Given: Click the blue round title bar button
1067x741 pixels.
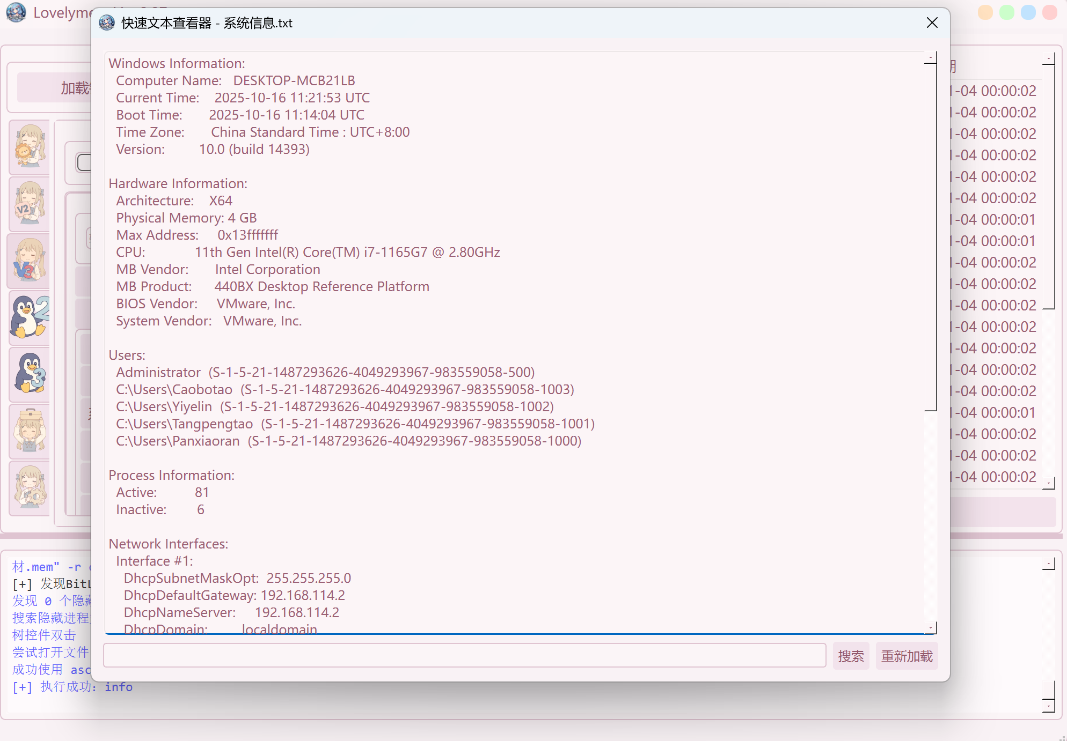Looking at the screenshot, I should [1028, 12].
